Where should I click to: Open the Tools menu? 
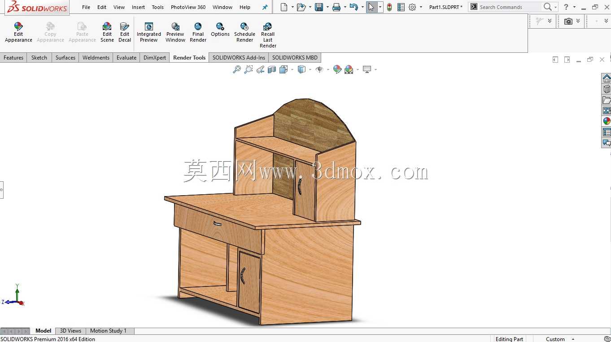coord(157,7)
